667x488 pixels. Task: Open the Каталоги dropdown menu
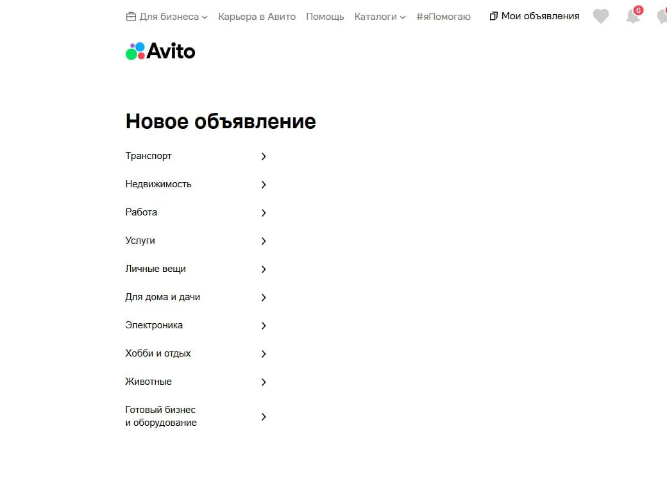point(380,17)
